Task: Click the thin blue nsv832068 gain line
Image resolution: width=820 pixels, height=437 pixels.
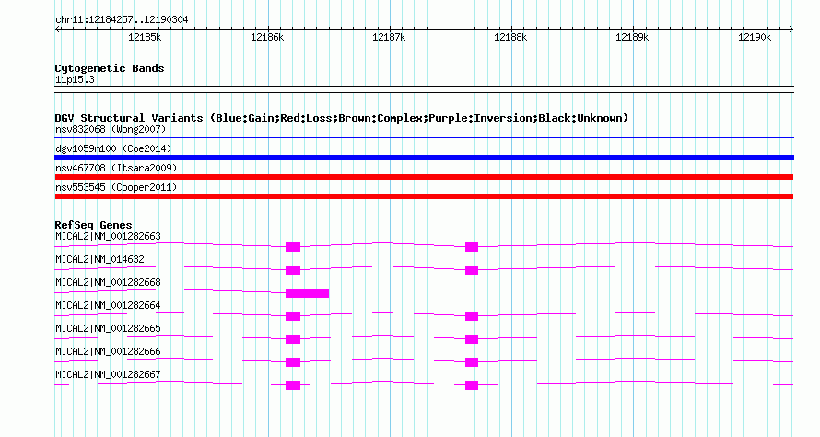Action: [424, 138]
